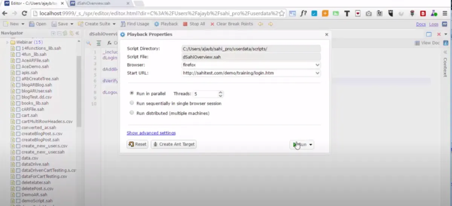Click the fx function icon in editor toolbar
The width and height of the screenshot is (452, 206).
pos(110,43)
